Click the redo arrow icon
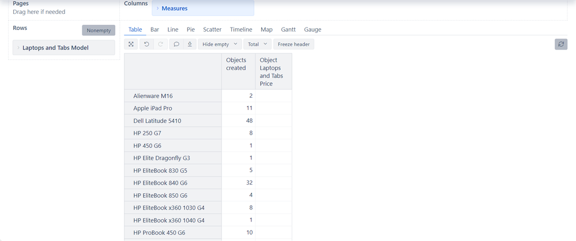The image size is (576, 241). (160, 44)
